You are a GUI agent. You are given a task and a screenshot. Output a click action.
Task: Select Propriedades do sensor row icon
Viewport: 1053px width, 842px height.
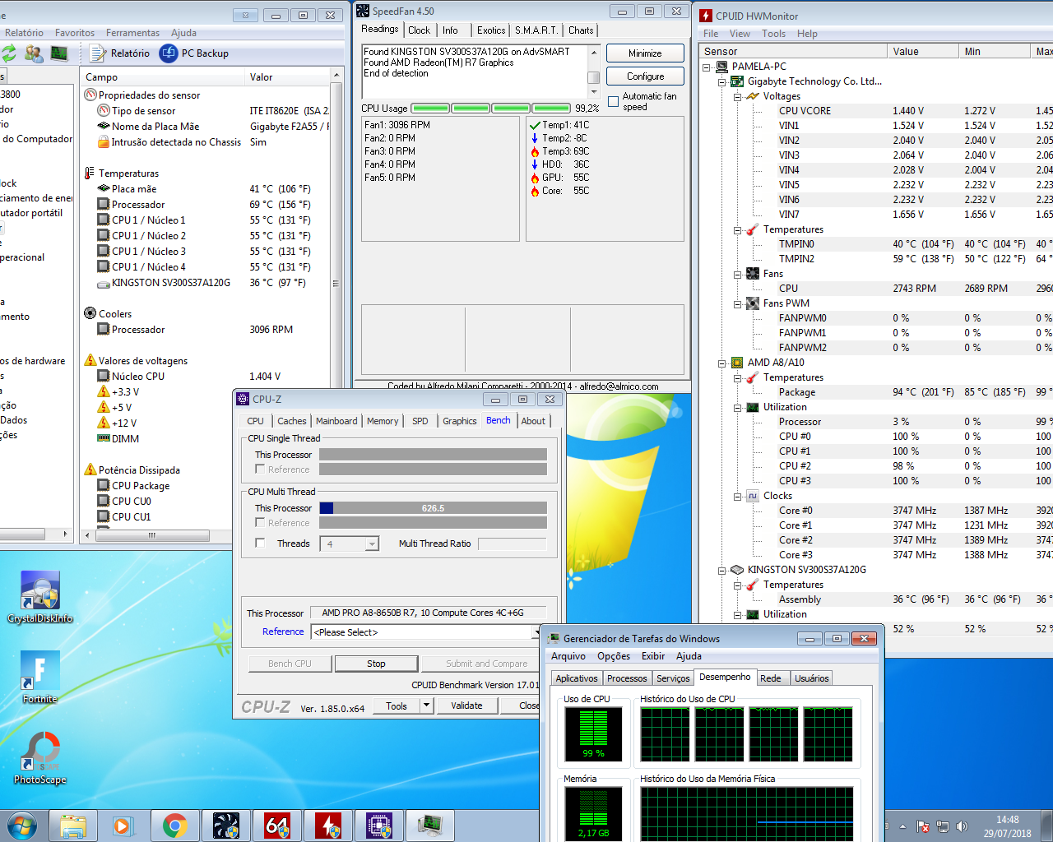click(x=90, y=95)
